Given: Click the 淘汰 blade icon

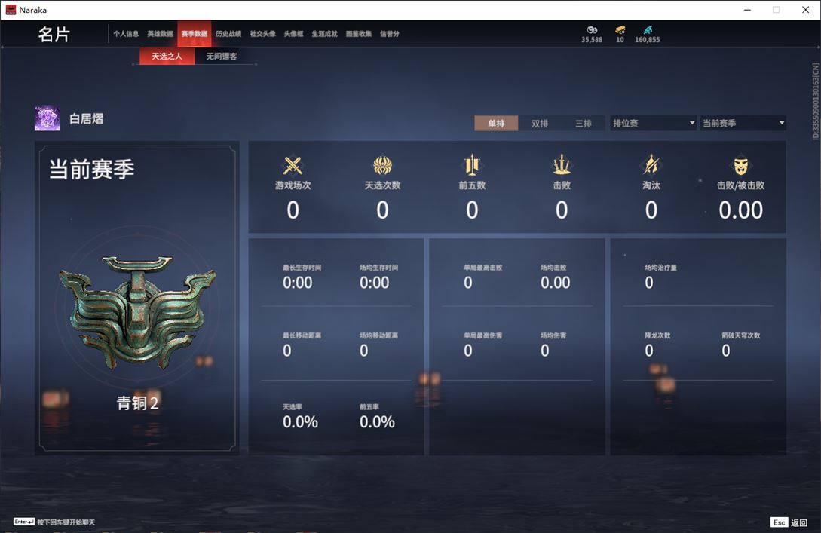Looking at the screenshot, I should (651, 165).
